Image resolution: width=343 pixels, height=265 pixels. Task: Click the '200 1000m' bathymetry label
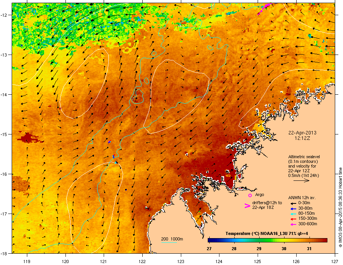[172, 239]
